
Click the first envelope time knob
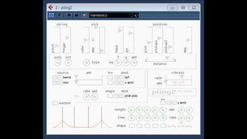click(x=131, y=118)
